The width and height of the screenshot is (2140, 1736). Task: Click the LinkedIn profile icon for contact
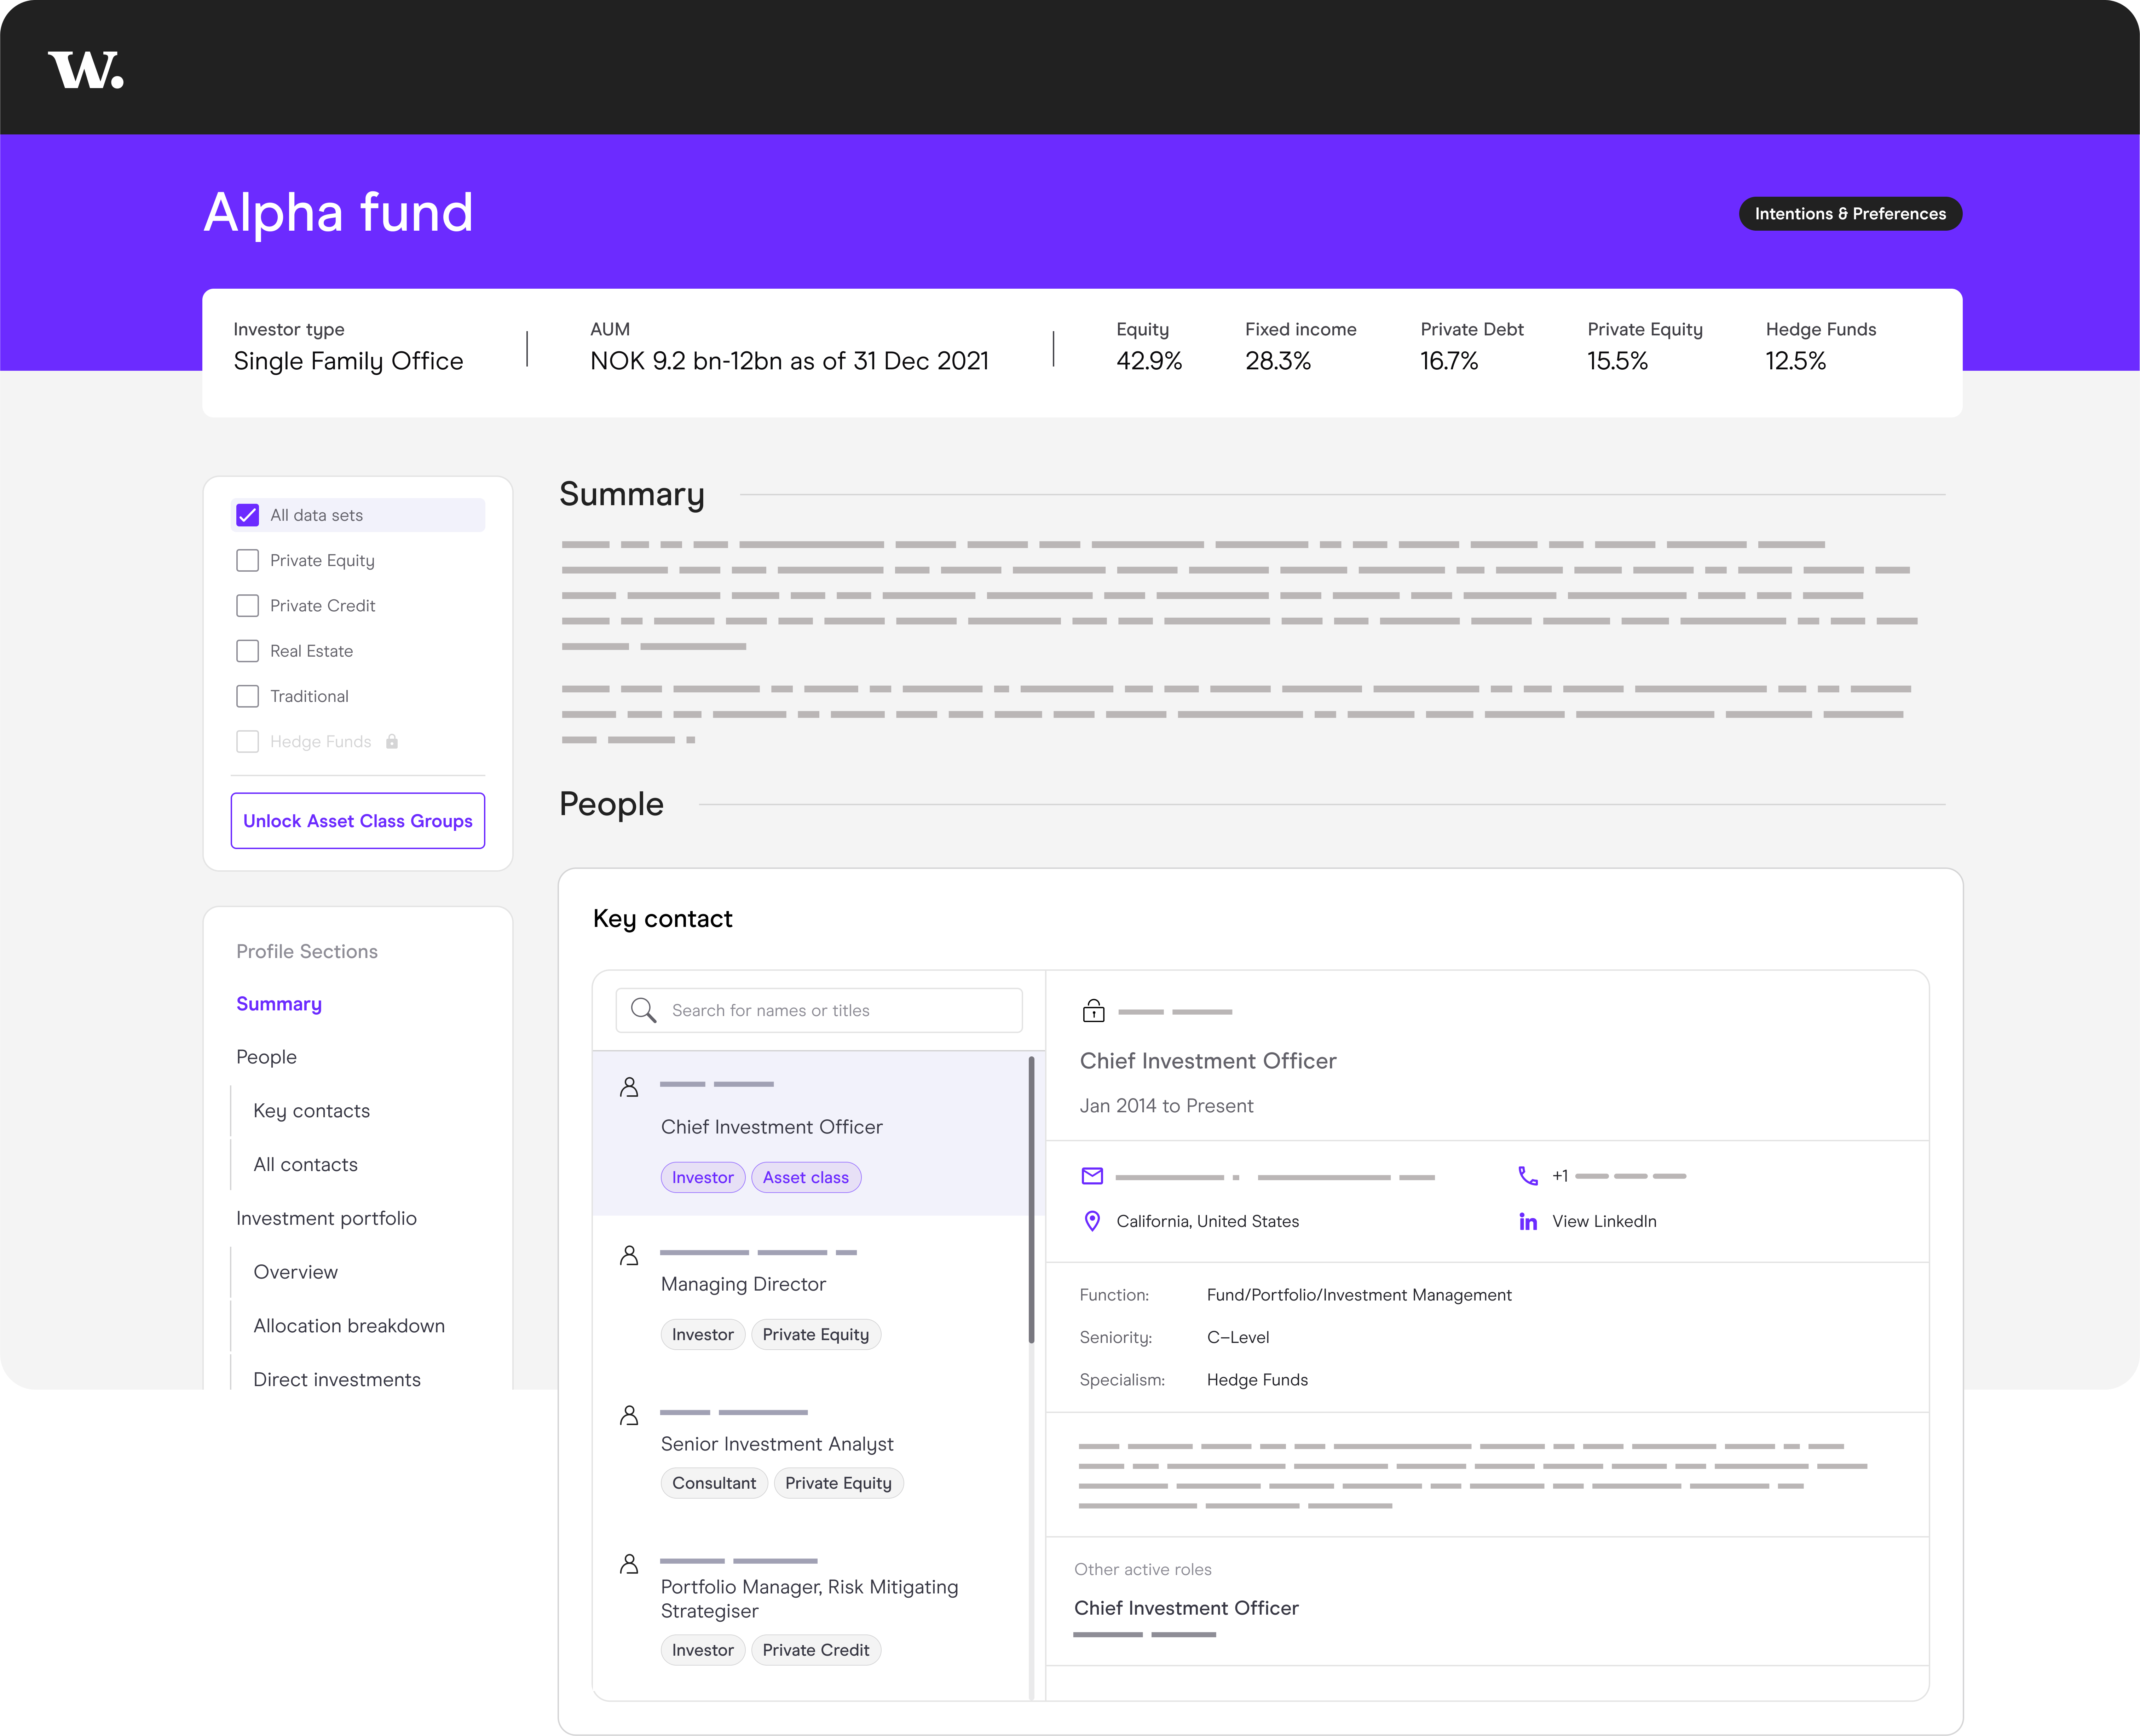pyautogui.click(x=1527, y=1222)
